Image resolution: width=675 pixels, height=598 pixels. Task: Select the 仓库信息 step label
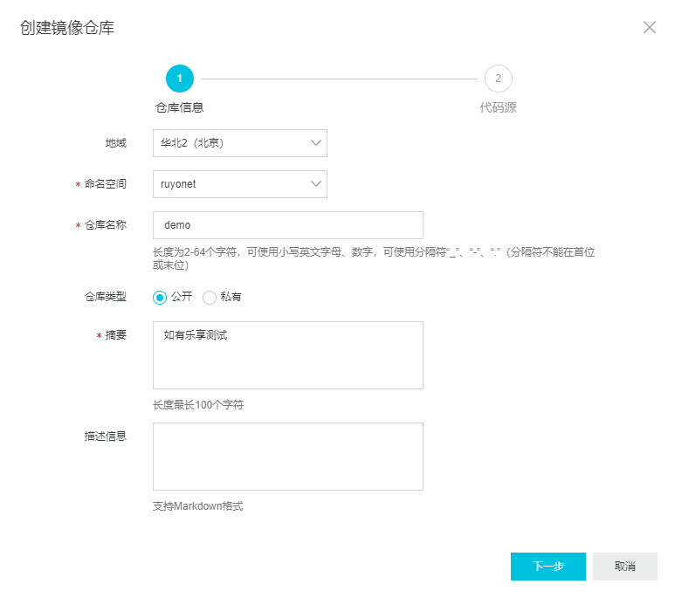click(179, 108)
